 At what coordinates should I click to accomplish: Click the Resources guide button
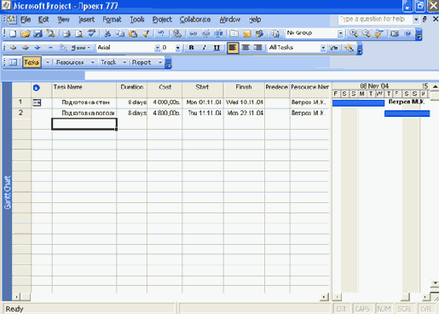[70, 62]
